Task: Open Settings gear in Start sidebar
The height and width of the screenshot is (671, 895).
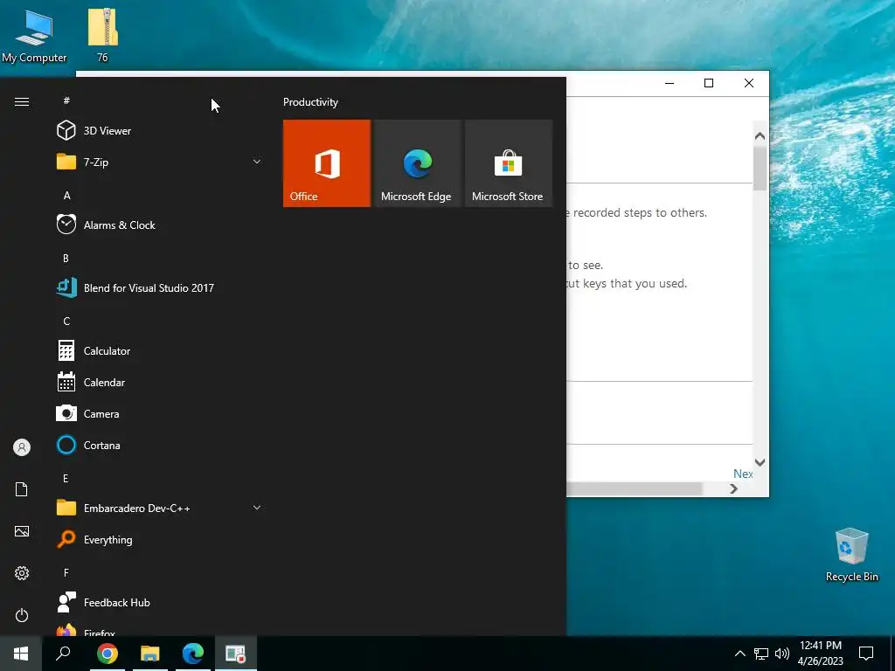Action: tap(22, 573)
